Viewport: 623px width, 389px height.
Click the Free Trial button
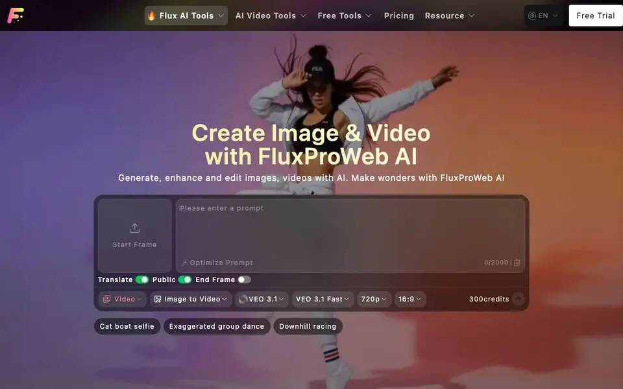pos(596,16)
